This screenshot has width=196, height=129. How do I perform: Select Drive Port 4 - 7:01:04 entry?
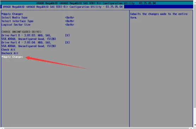(29, 44)
